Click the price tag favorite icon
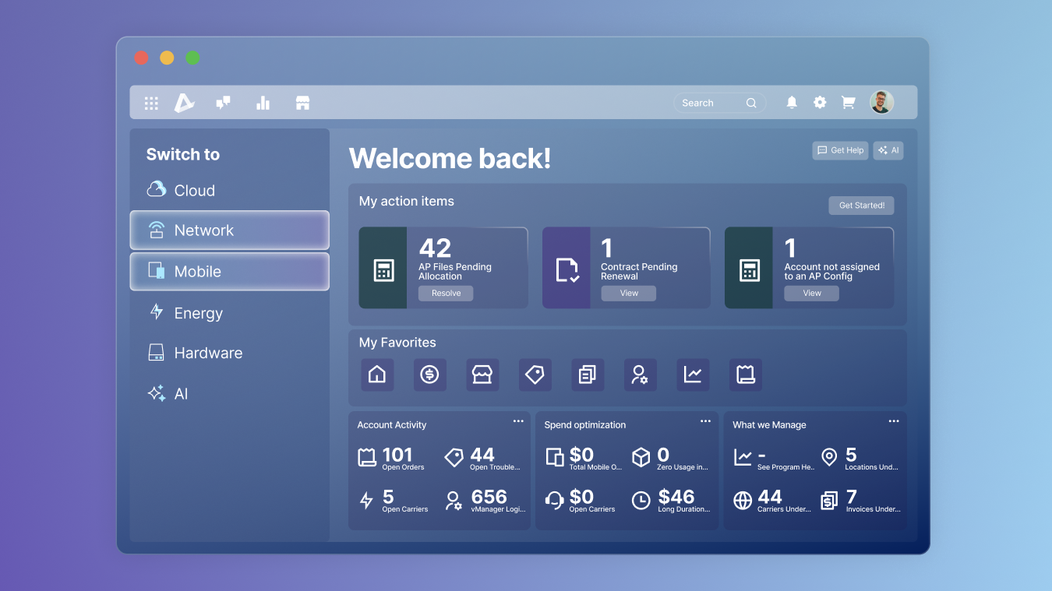The image size is (1052, 591). tap(535, 375)
